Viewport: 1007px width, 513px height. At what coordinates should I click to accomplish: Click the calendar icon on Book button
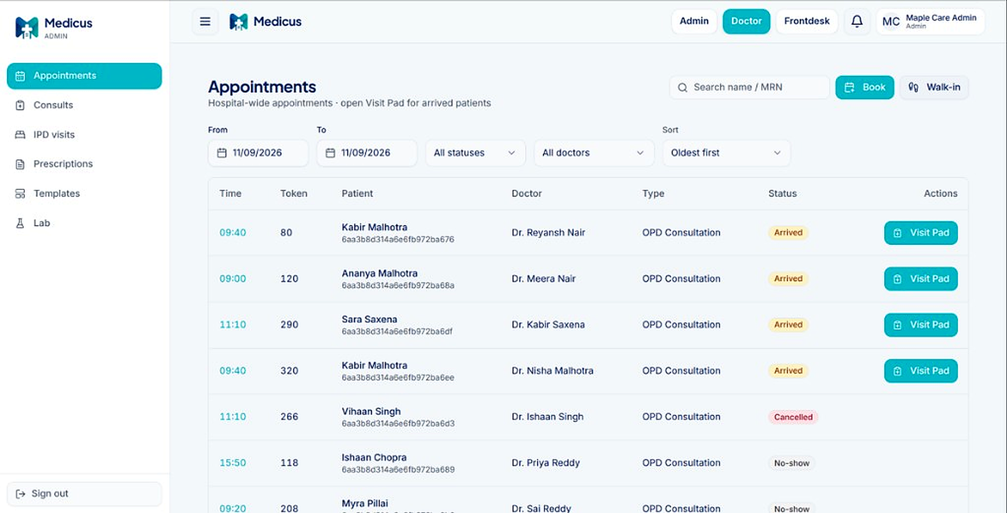tap(849, 87)
